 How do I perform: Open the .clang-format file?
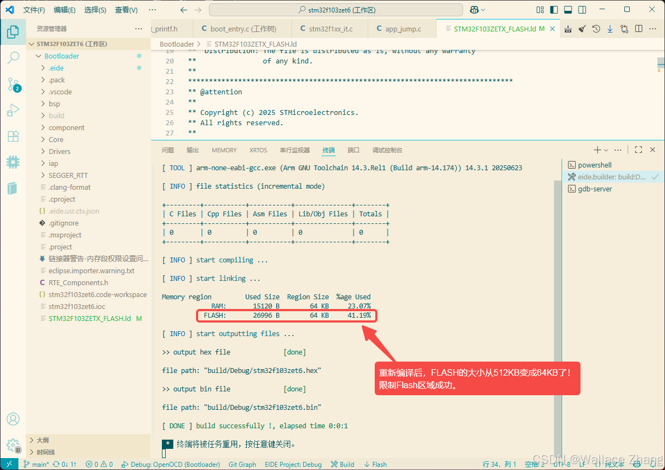88,187
